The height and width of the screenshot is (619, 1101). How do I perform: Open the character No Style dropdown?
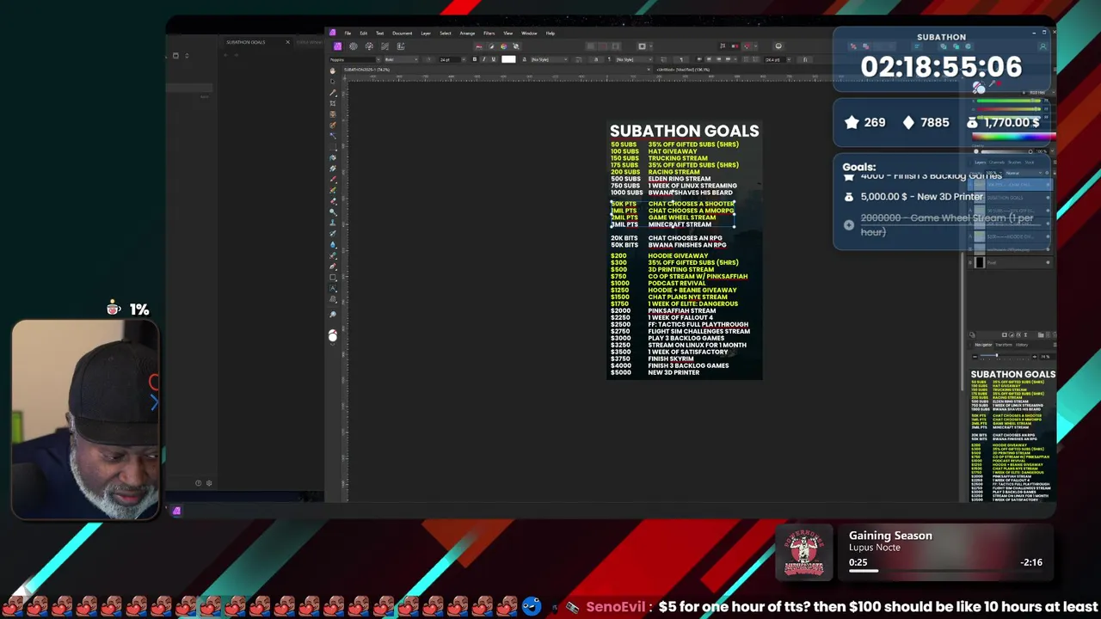coord(548,59)
